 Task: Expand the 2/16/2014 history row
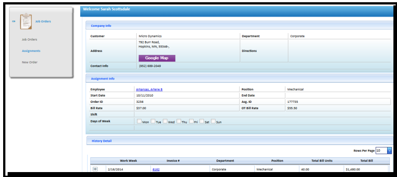pos(95,169)
